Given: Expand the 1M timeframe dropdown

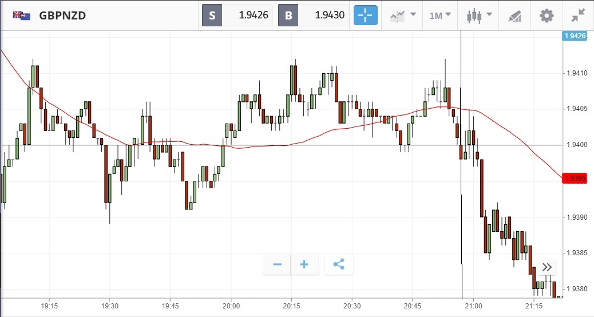Looking at the screenshot, I should pyautogui.click(x=440, y=15).
